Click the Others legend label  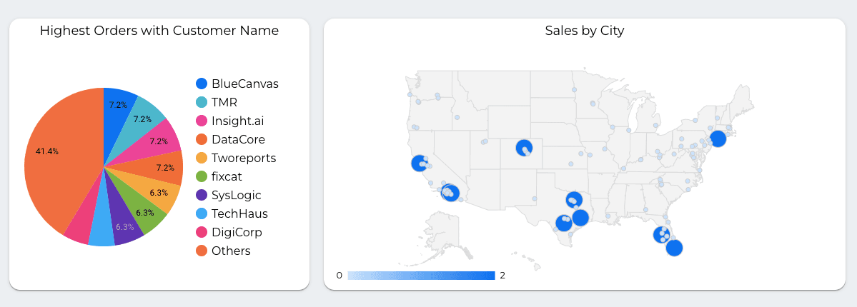click(x=231, y=251)
